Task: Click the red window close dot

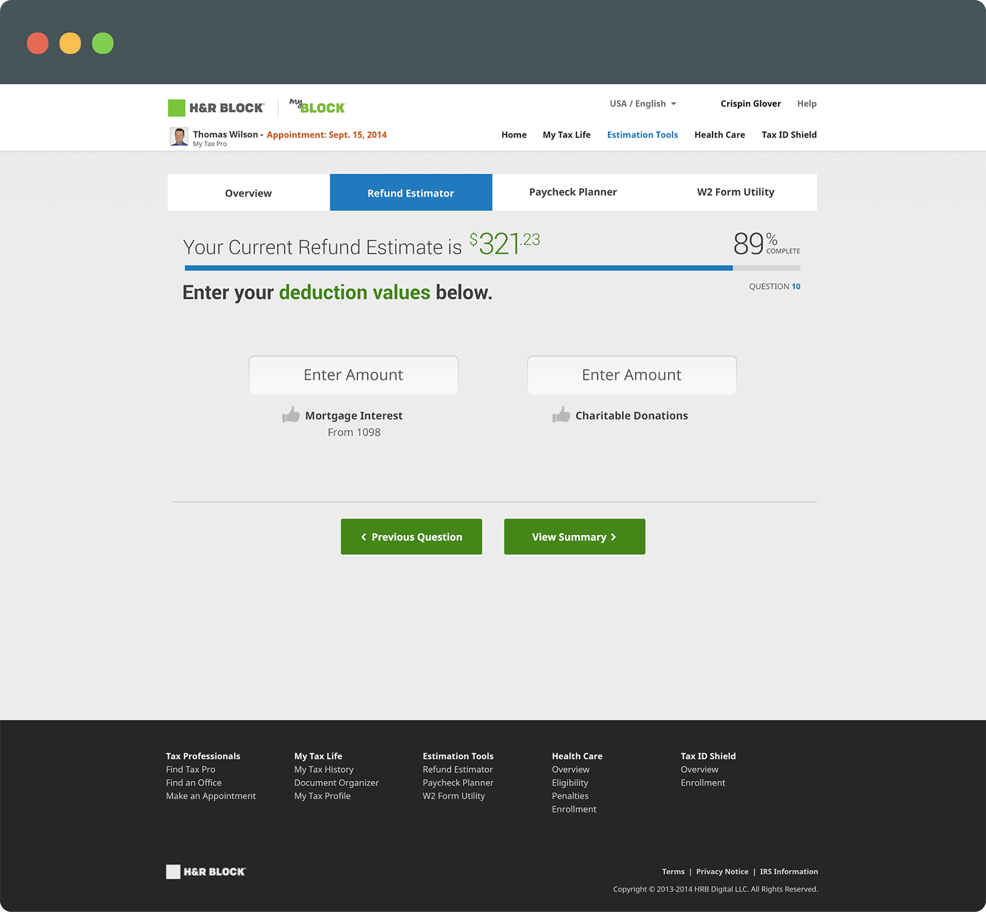Action: tap(38, 43)
